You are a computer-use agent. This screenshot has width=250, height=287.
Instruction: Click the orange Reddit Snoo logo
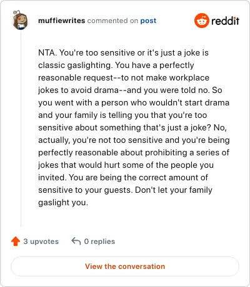coord(201,21)
